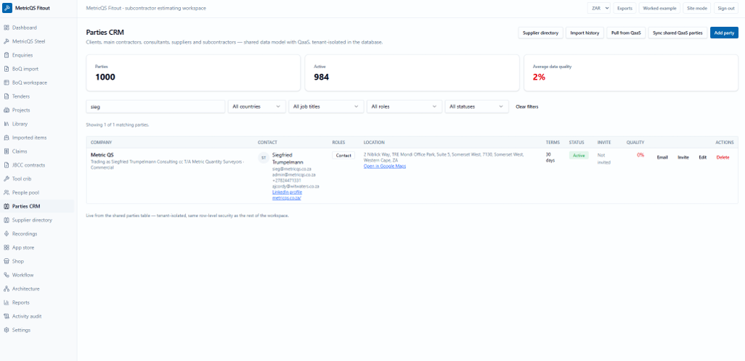Viewport: 745px width, 361px height.
Task: Delete the Metric QS party
Action: 722,157
